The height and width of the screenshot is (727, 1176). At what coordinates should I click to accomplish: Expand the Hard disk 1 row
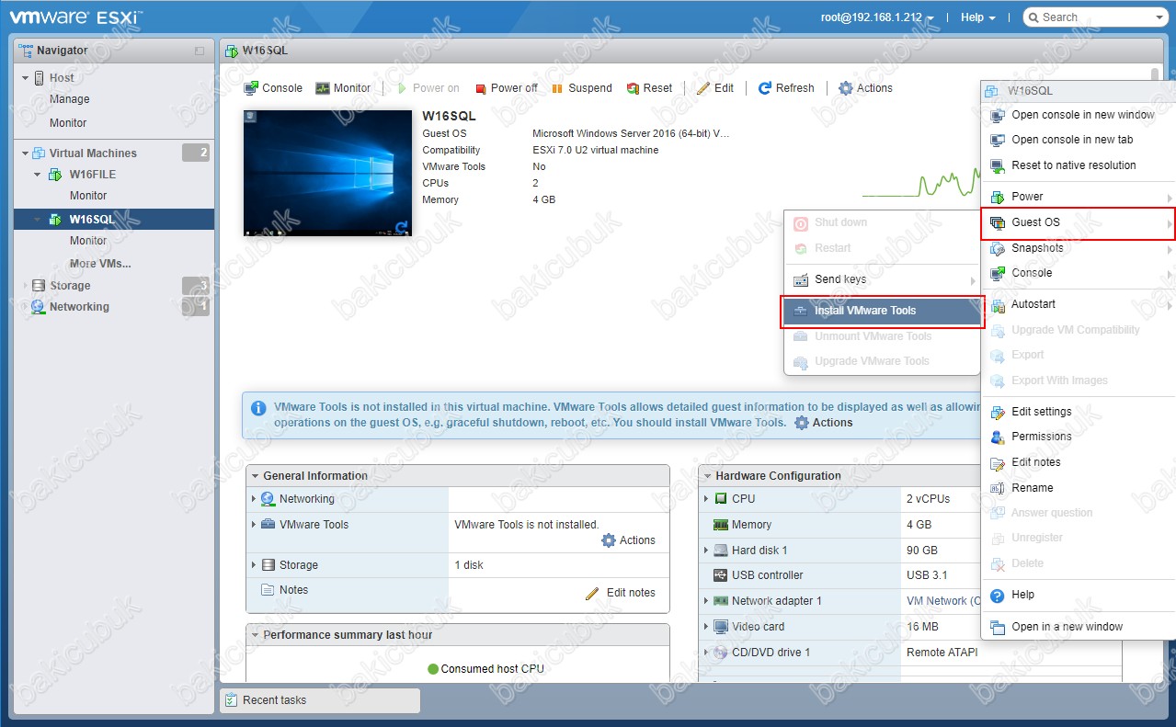706,551
